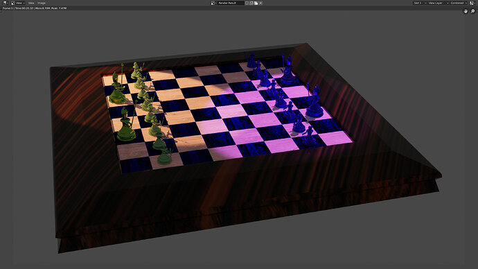478x269 pixels.
Task: Open the View Layer dropdown
Action: pos(438,3)
